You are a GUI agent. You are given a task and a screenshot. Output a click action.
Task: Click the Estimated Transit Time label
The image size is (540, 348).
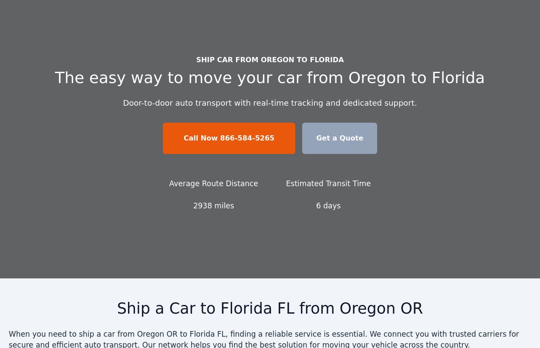click(328, 183)
